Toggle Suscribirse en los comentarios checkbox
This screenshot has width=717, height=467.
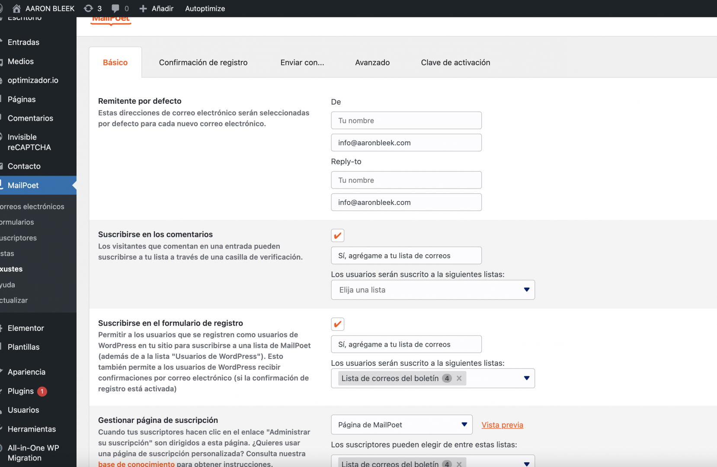[338, 236]
